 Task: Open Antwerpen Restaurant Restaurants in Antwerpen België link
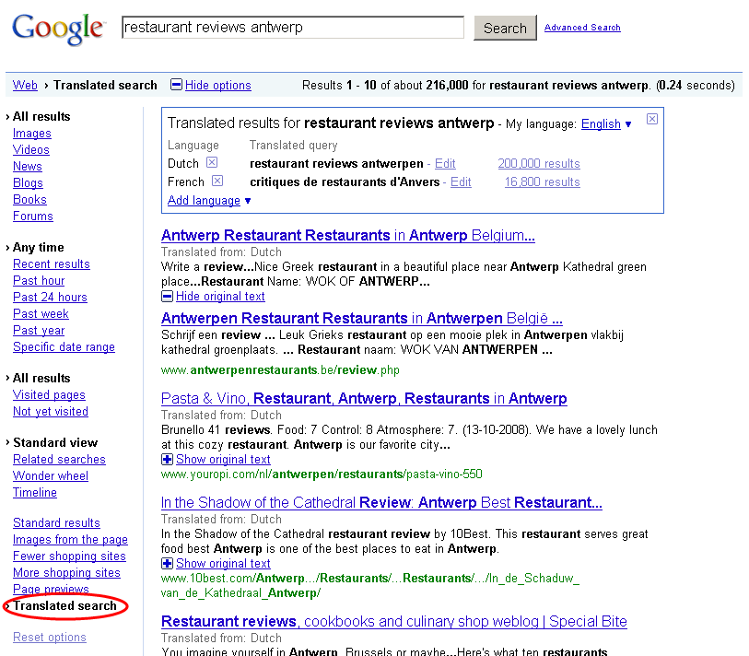point(362,318)
